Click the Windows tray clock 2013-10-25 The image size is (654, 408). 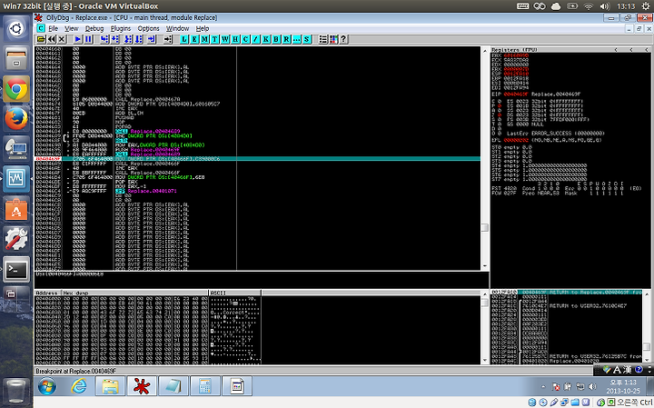pyautogui.click(x=623, y=387)
